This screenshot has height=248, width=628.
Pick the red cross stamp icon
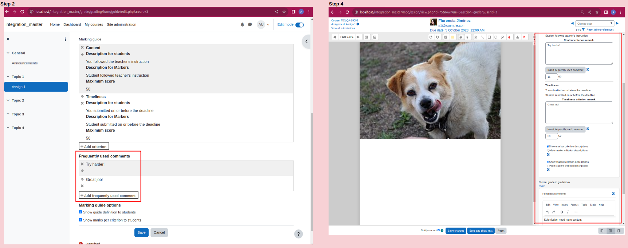[524, 37]
